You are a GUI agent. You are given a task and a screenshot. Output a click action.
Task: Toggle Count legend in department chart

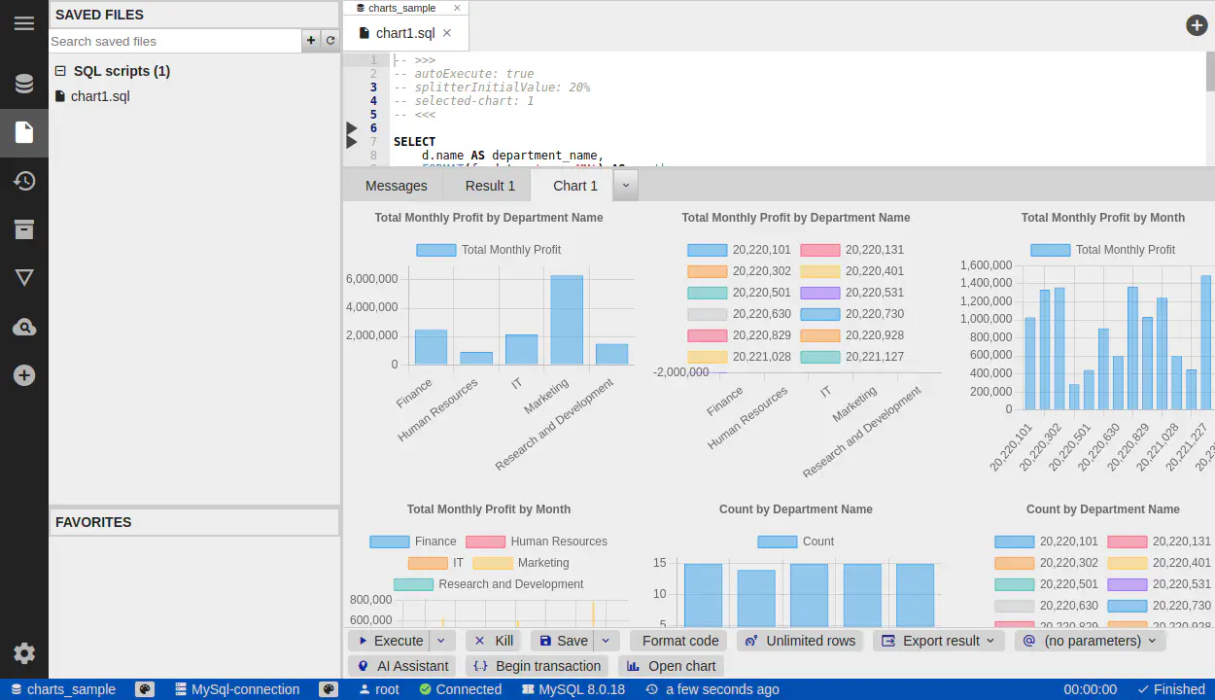[x=796, y=542]
